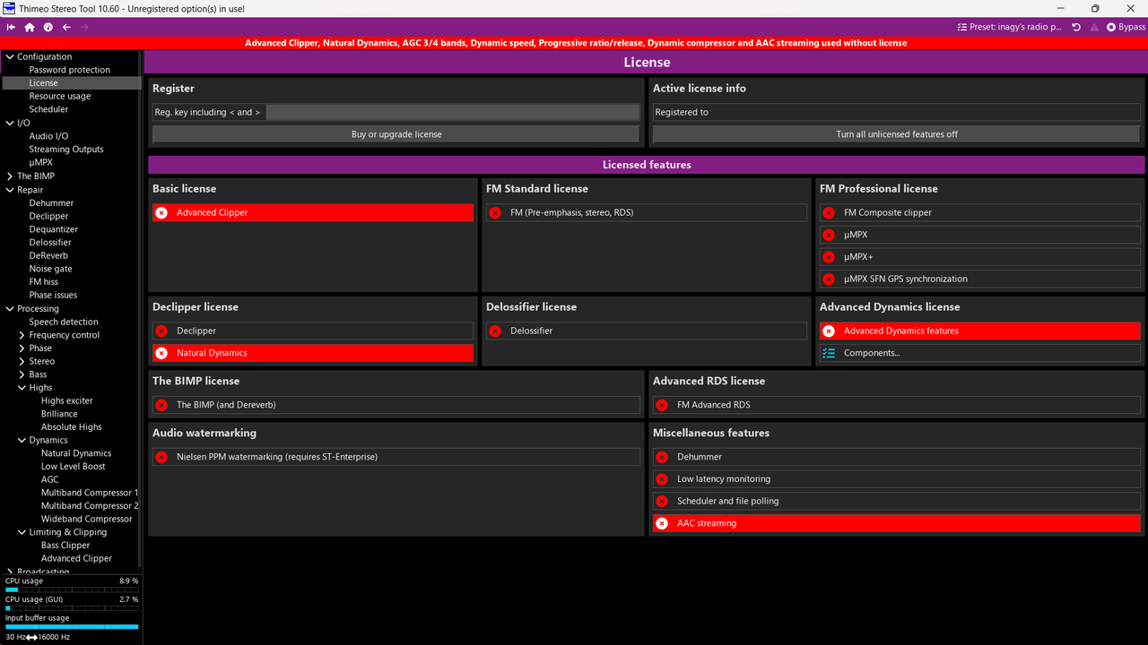Expand the Bass tree node
This screenshot has height=645, width=1148.
(22, 374)
